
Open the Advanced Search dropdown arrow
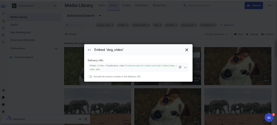click(x=100, y=16)
